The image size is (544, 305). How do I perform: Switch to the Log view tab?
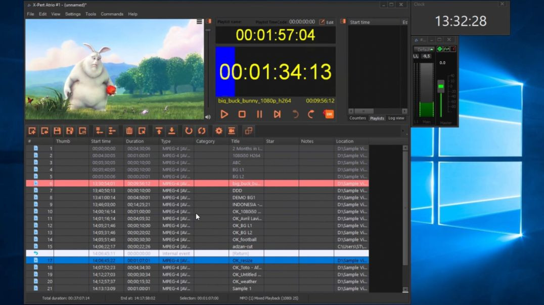click(x=396, y=118)
